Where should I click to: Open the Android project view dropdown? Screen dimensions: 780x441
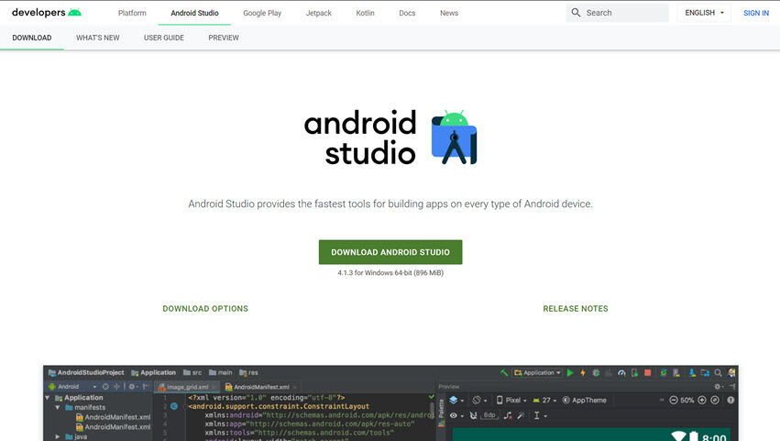[x=72, y=387]
